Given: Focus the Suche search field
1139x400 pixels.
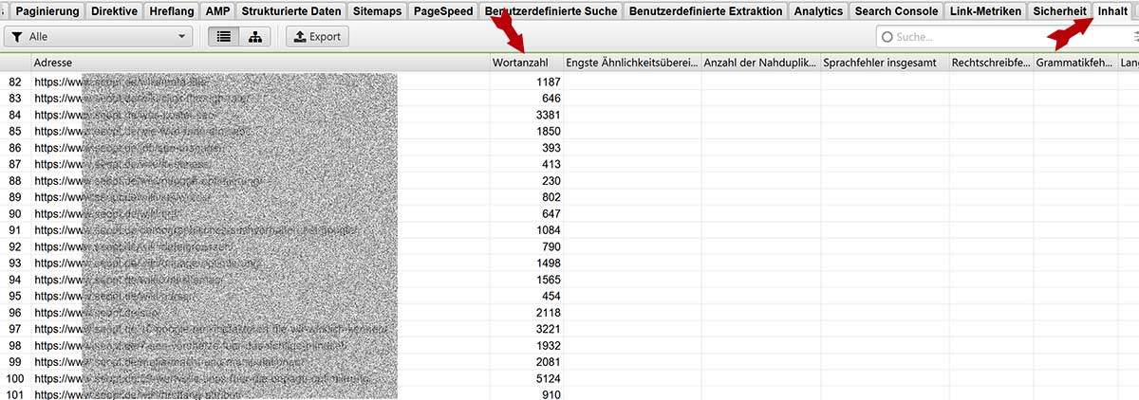Looking at the screenshot, I should (x=1003, y=37).
